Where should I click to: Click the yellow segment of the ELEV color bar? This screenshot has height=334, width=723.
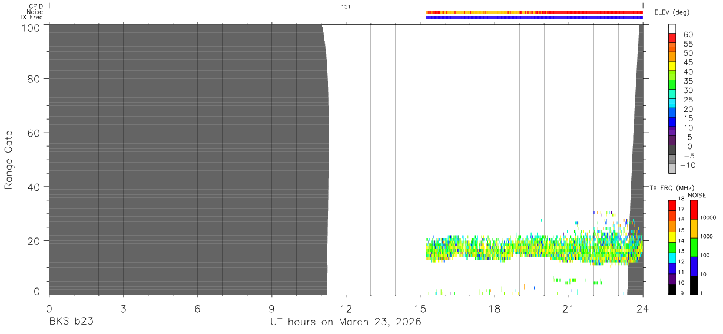[672, 66]
